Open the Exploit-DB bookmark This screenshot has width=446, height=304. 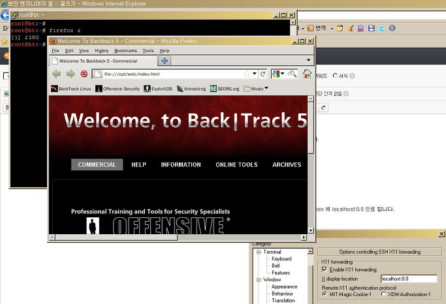[x=158, y=89]
